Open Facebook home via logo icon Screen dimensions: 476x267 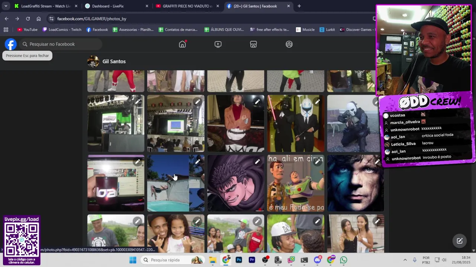(x=11, y=44)
